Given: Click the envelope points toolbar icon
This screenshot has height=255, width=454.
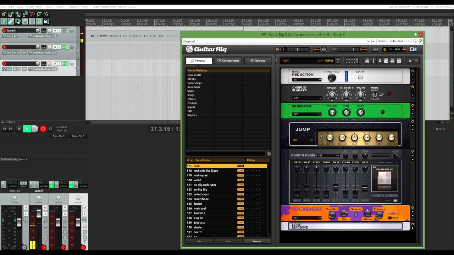Looking at the screenshot, I should [25, 22].
